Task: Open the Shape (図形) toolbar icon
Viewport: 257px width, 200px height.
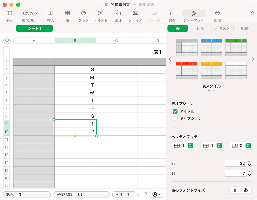Action: (x=118, y=13)
